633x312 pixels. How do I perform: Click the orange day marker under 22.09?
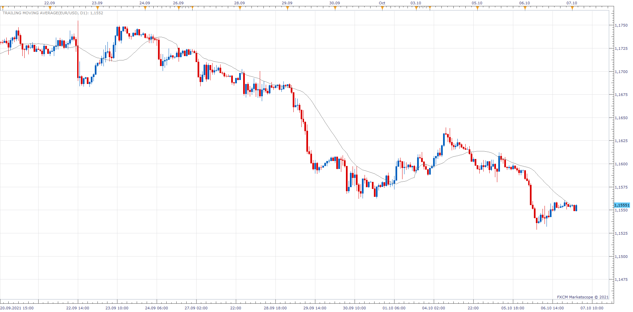(x=50, y=8)
